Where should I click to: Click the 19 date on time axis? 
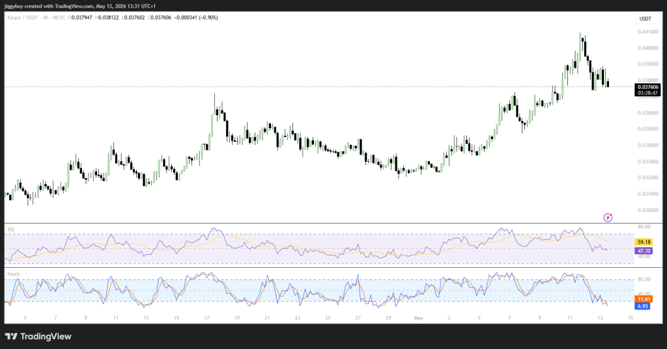[x=237, y=318]
